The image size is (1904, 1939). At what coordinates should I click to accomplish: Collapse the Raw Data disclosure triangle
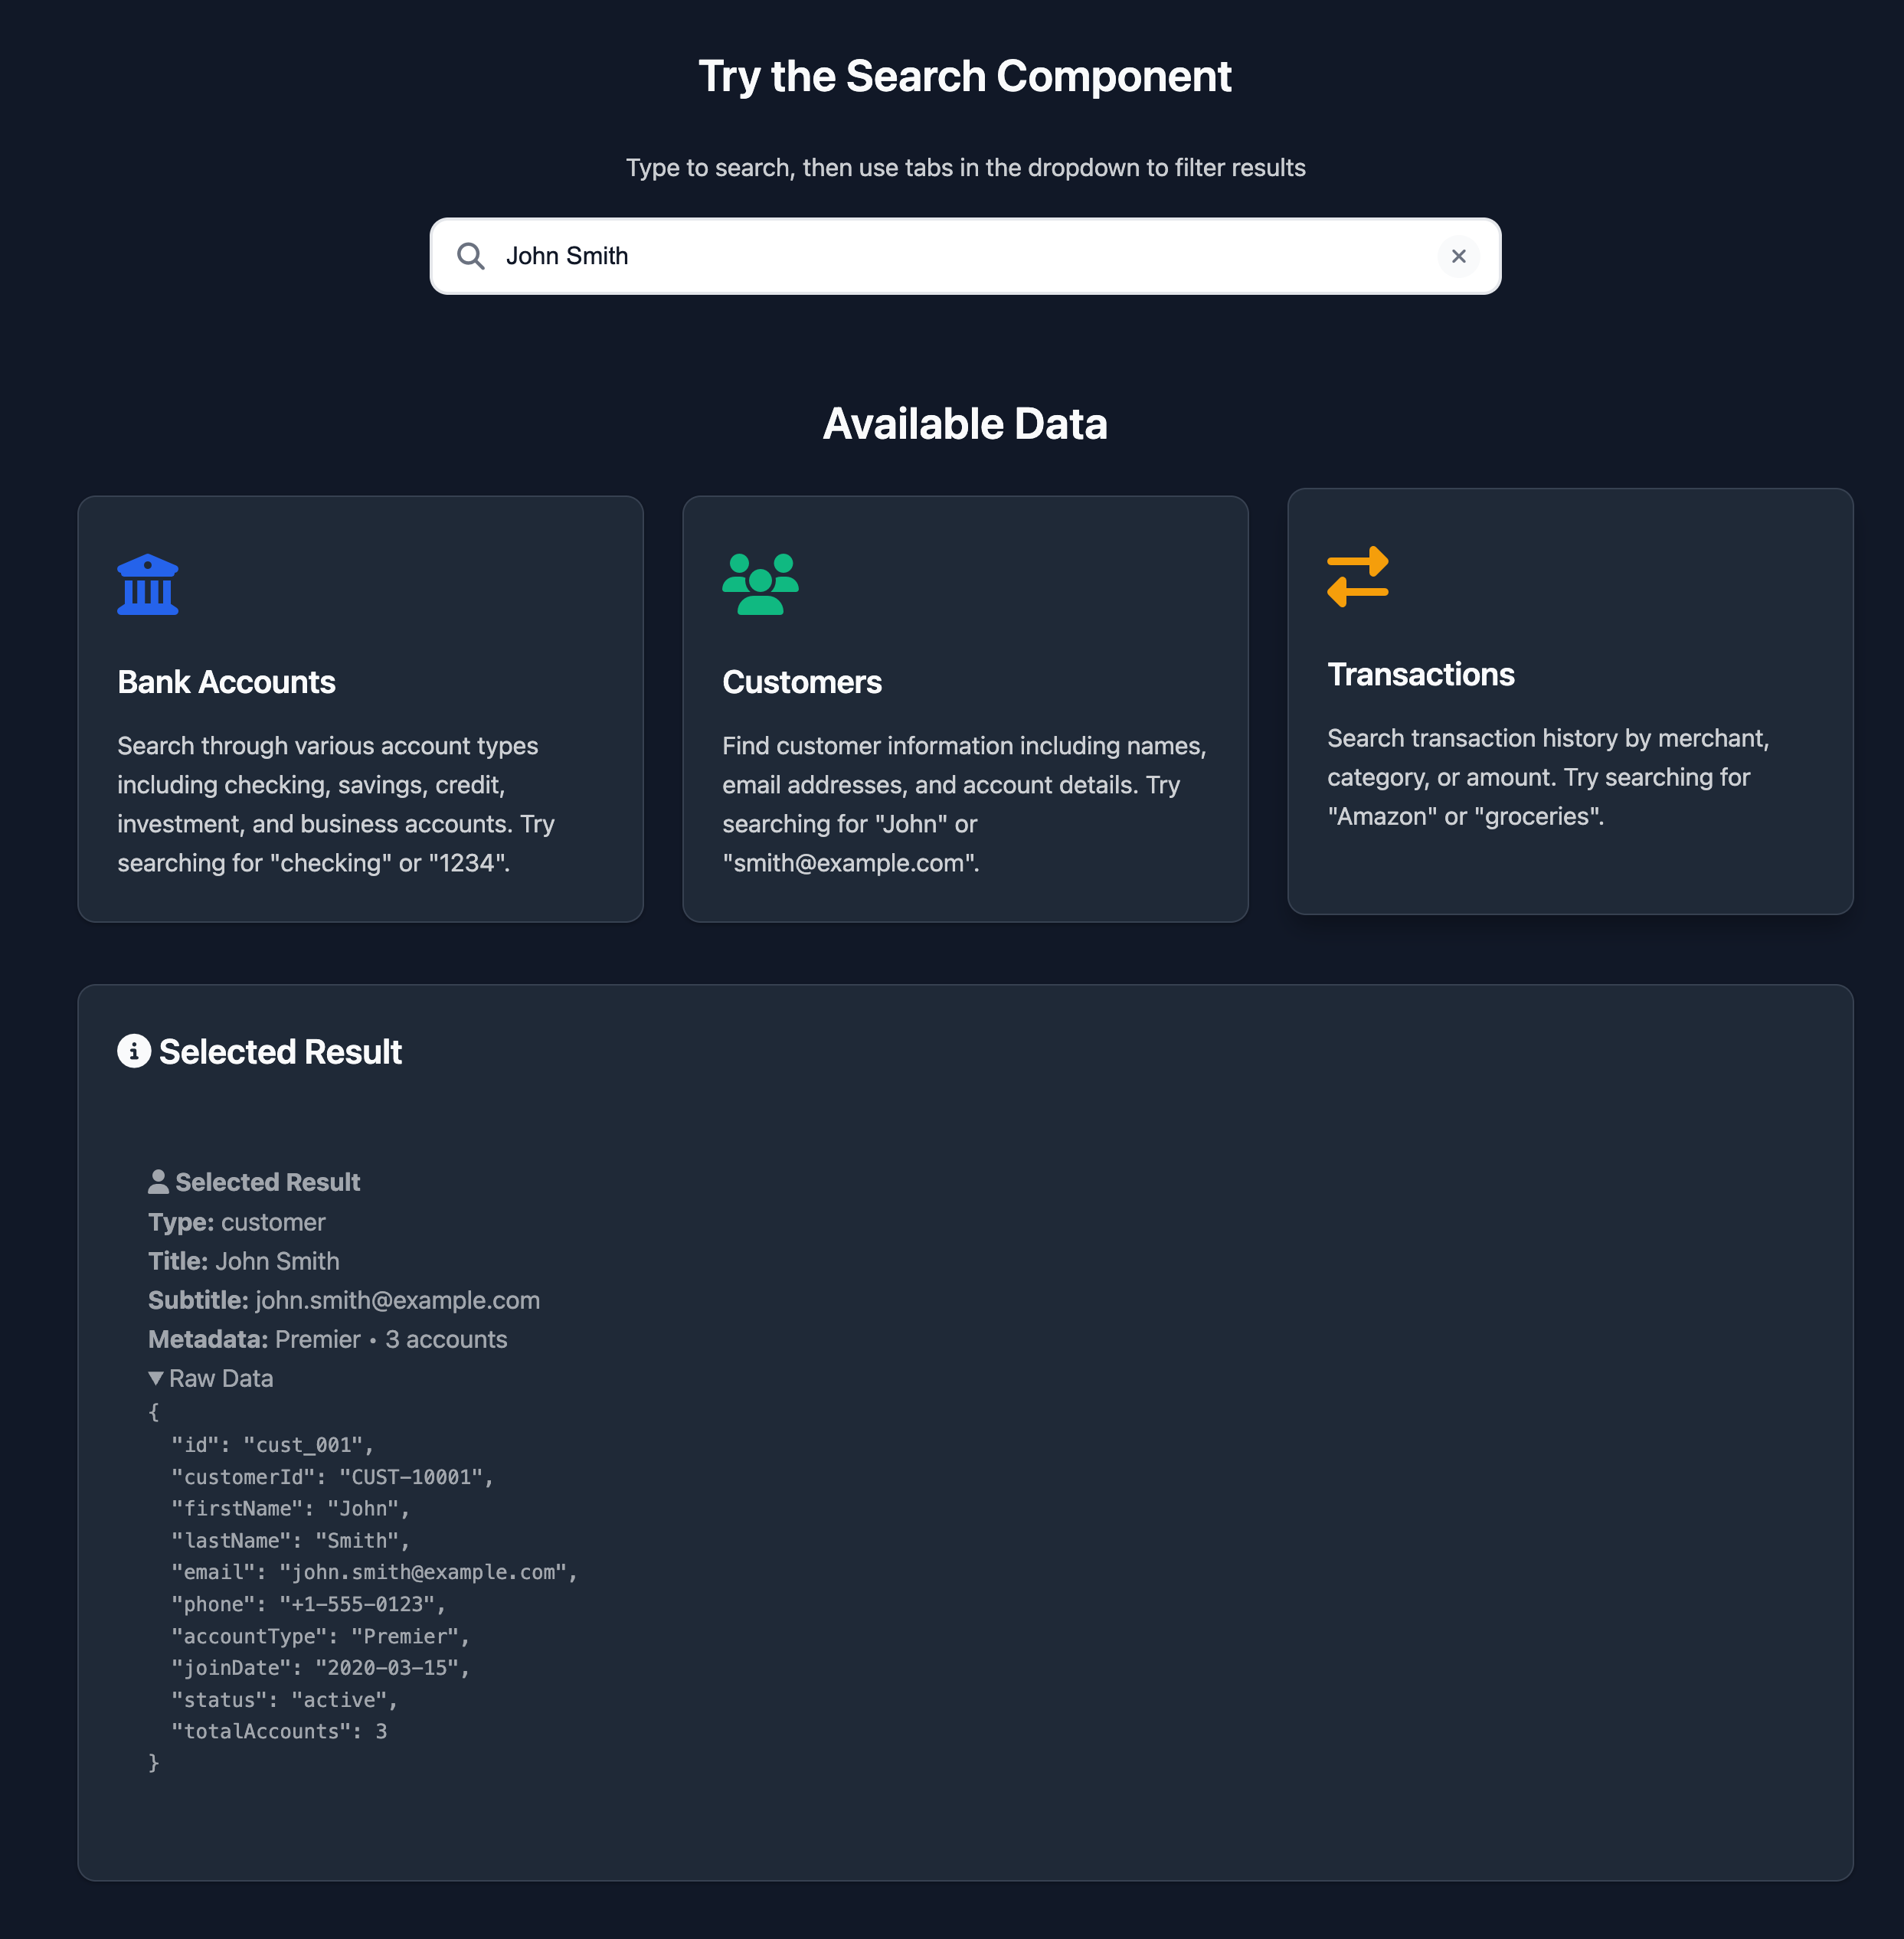156,1378
